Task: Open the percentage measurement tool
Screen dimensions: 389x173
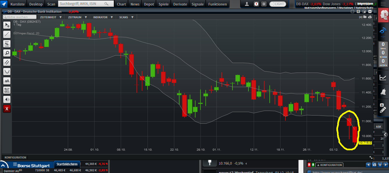Action: click(7, 44)
